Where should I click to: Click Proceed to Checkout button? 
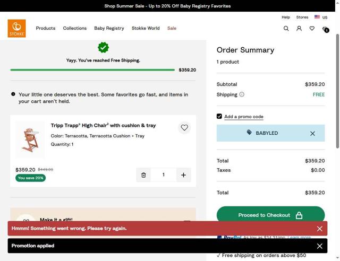tap(270, 215)
